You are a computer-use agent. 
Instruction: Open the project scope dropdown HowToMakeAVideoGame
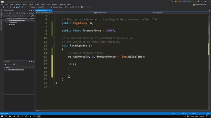click(65, 13)
